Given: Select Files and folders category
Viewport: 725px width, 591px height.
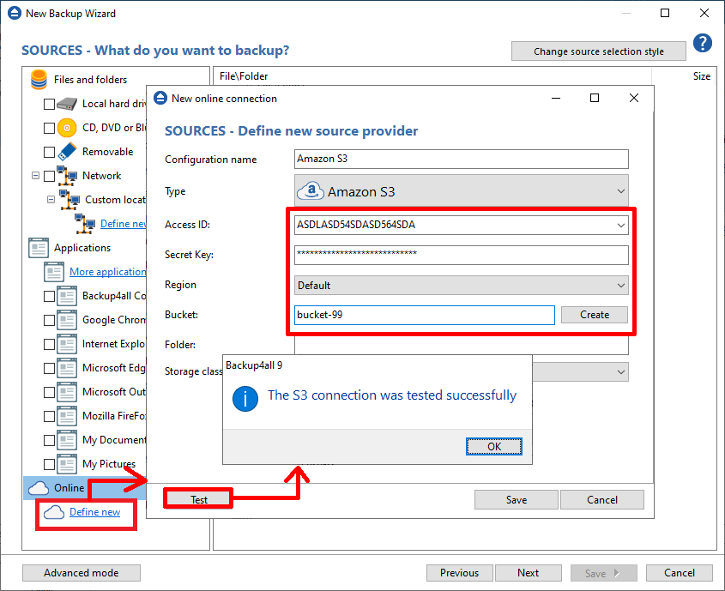Looking at the screenshot, I should coord(90,80).
